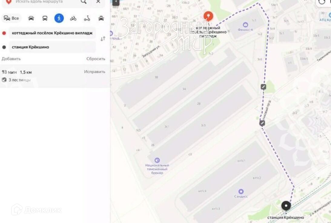Swap start and destination points
331x223 pixels.
[103, 39]
